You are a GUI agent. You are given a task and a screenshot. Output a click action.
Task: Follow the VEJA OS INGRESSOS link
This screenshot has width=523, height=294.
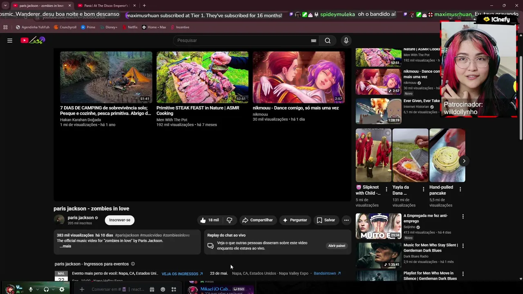[x=182, y=274]
